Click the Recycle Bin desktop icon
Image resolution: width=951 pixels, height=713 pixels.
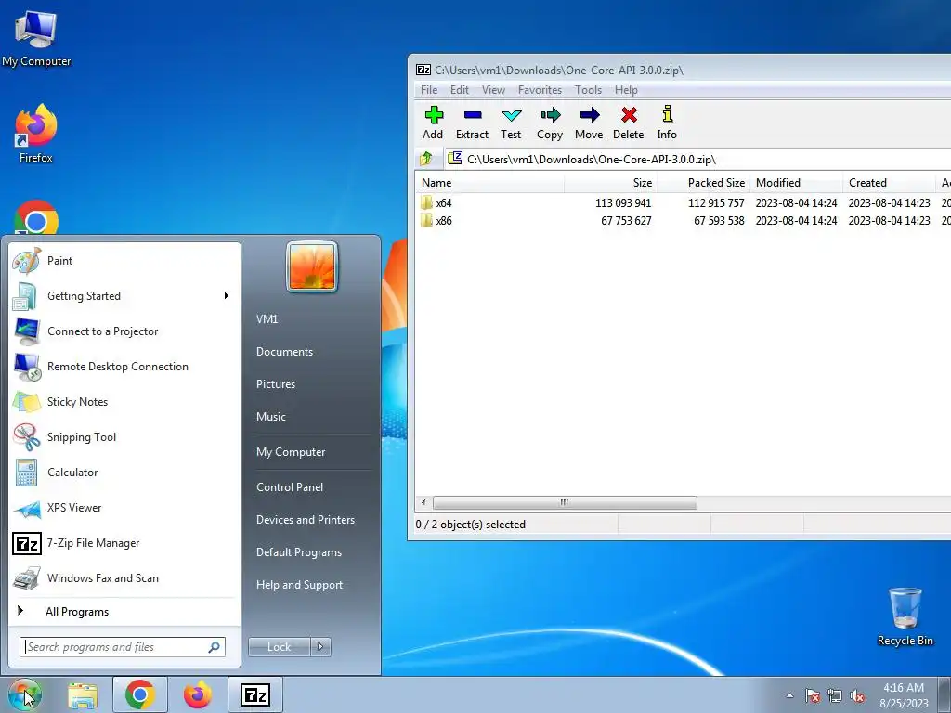coord(905,616)
